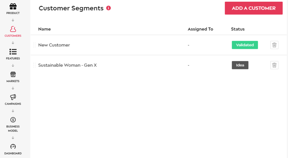288x158 pixels.
Task: Open the Sustainable Woman - Gen X segment
Action: tap(67, 65)
